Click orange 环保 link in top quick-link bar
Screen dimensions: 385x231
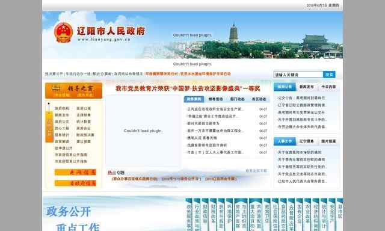(162, 74)
